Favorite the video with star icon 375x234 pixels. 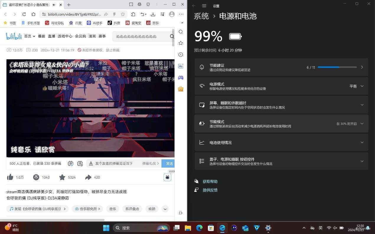tap(62, 177)
